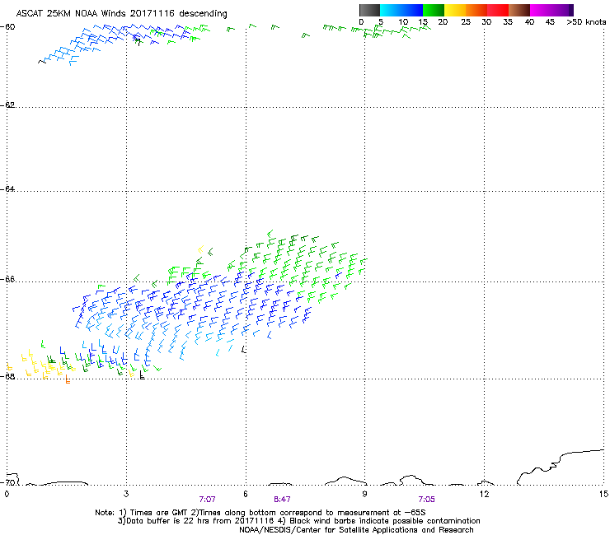Click the latitude label '-66'
The image size is (610, 535).
coord(7,279)
